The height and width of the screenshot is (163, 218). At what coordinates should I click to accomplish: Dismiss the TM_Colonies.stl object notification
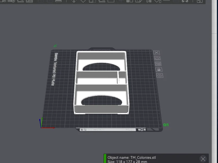pyautogui.click(x=203, y=159)
